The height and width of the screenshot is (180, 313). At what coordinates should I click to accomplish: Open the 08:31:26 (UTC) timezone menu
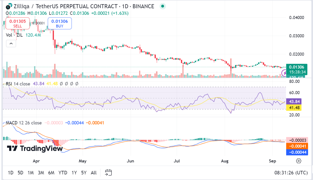click(x=291, y=172)
